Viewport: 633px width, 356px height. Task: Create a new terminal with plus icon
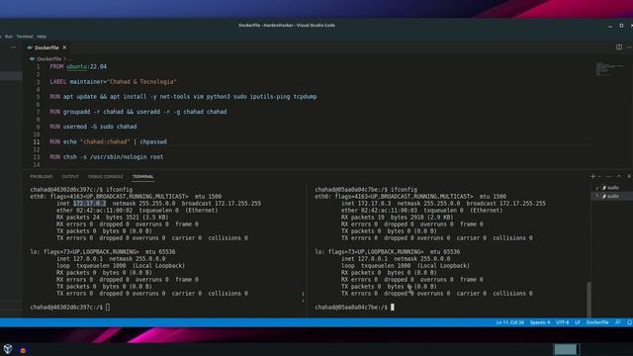[592, 176]
